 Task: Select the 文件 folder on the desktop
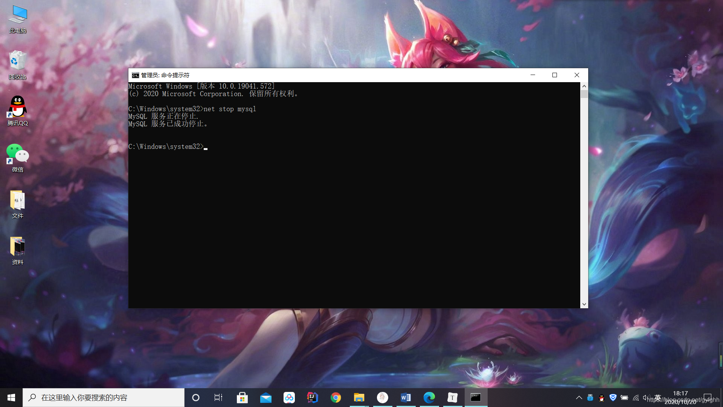(18, 205)
